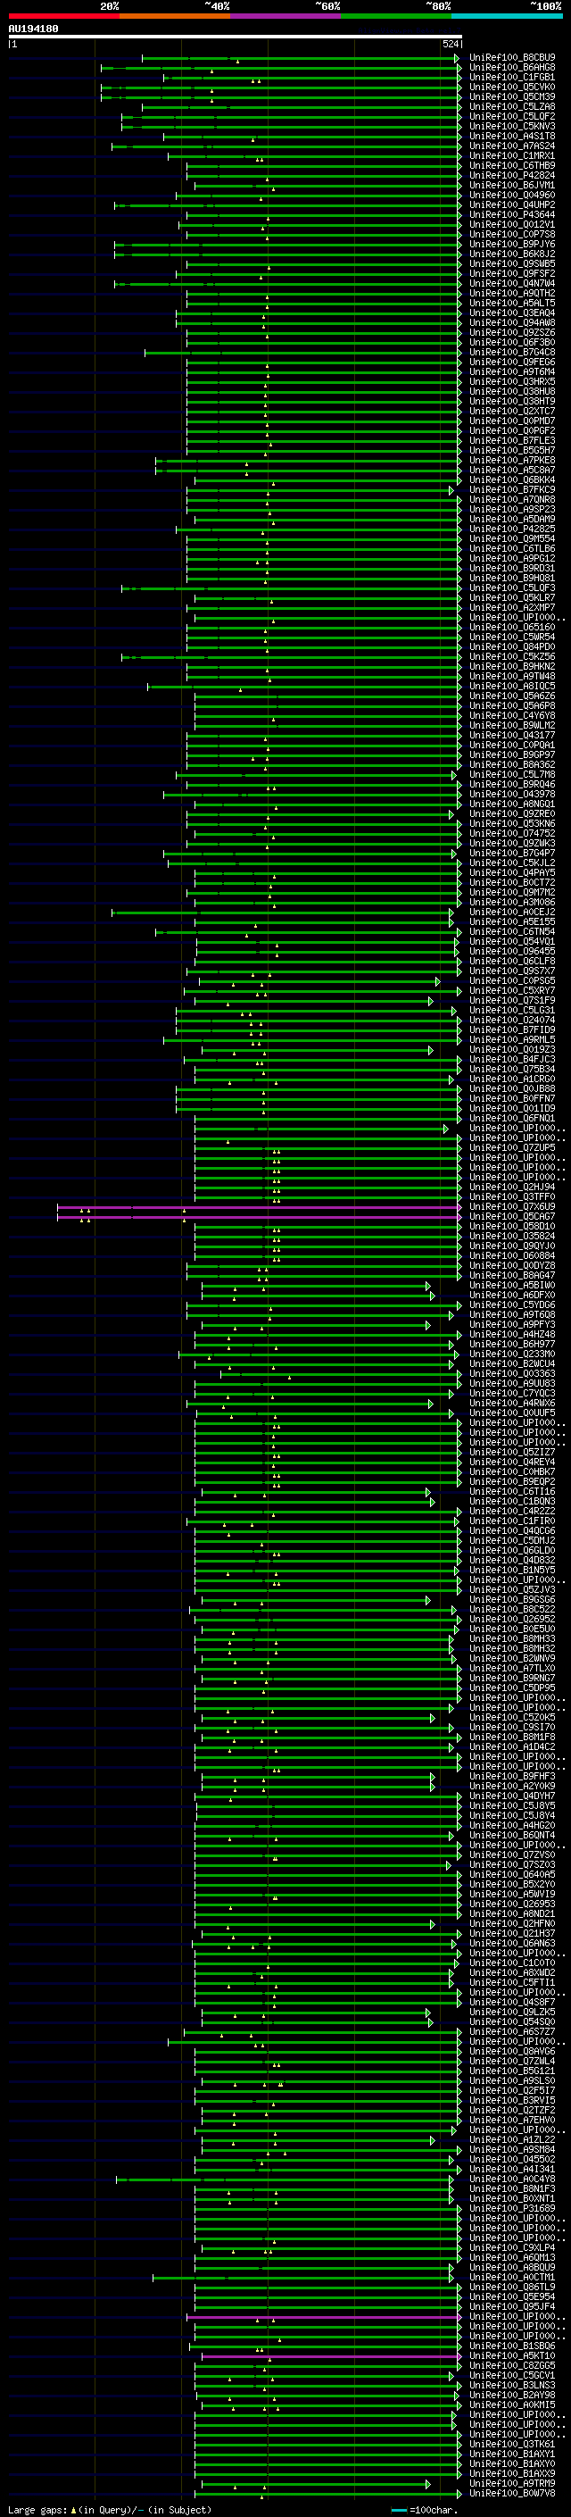Image resolution: width=571 pixels, height=2517 pixels.
Task: Click the white query bar below AU194180
Action: pos(236,36)
